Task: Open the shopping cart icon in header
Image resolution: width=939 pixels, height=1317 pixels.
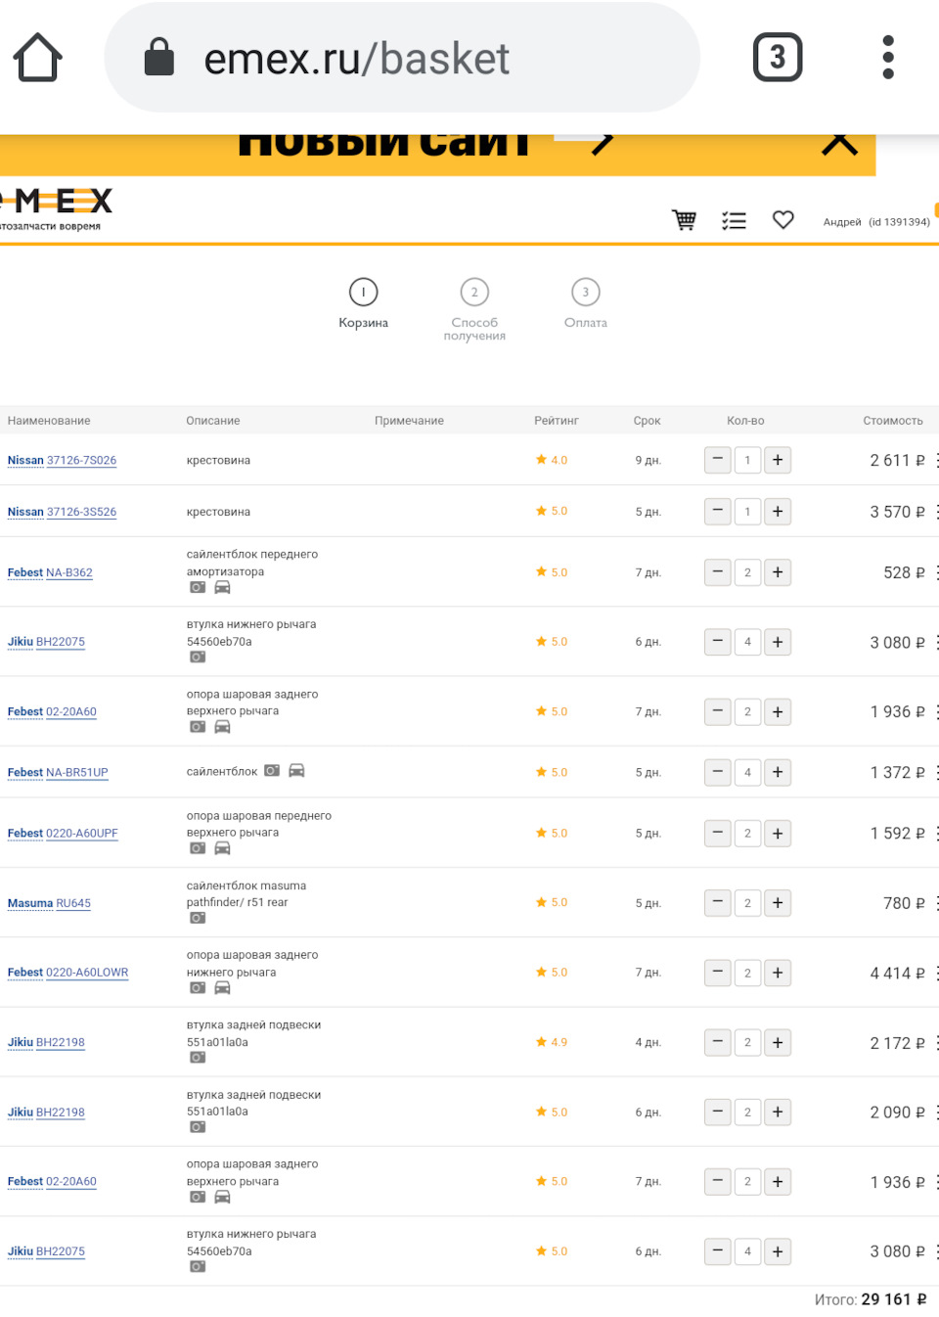Action: tap(685, 220)
